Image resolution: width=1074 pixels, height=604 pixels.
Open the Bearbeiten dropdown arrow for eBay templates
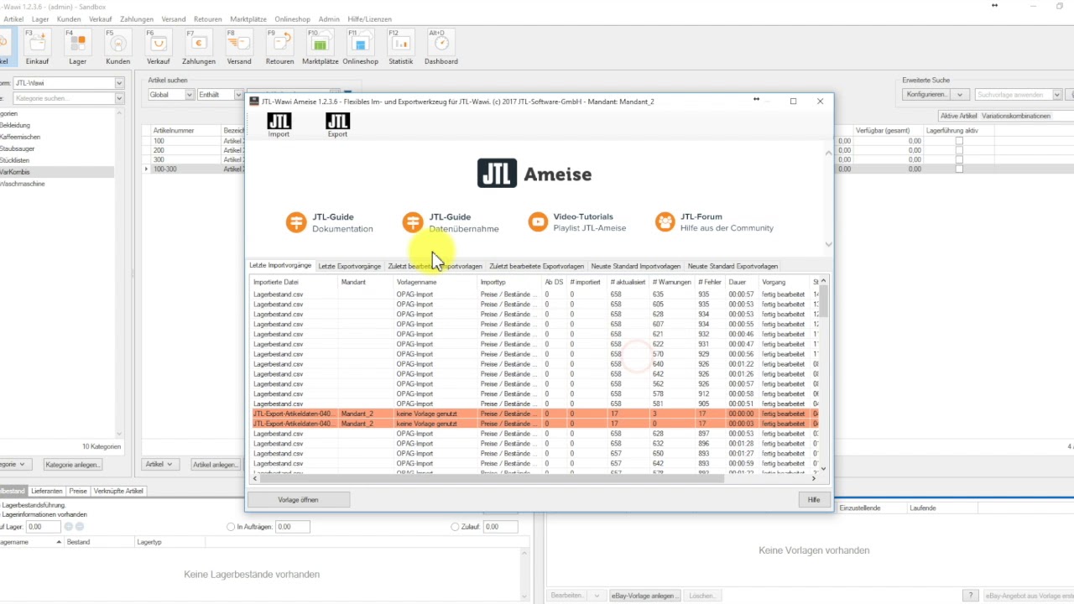click(x=597, y=596)
